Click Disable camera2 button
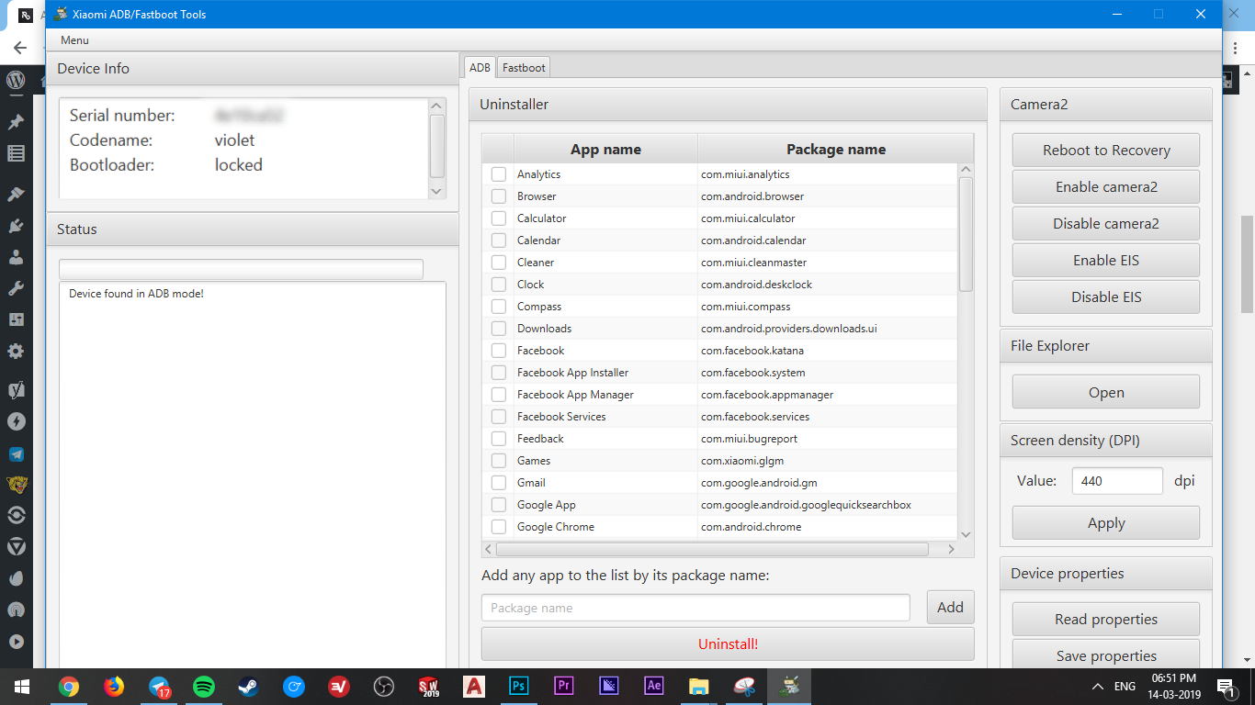This screenshot has width=1255, height=705. pyautogui.click(x=1106, y=224)
